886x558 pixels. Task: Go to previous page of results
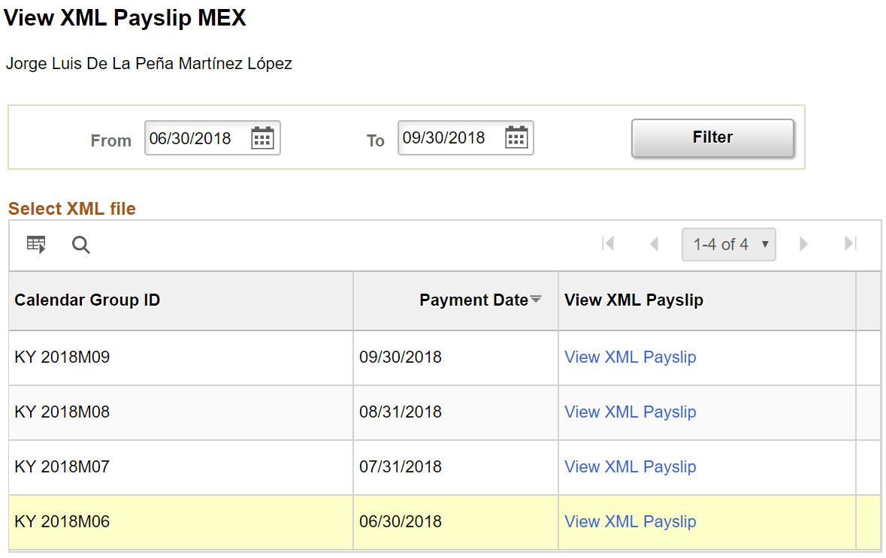[654, 243]
